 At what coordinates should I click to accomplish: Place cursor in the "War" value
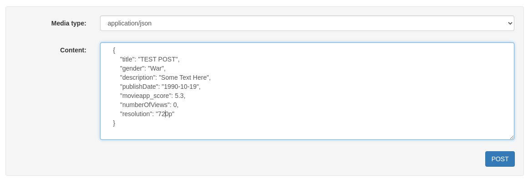point(156,68)
